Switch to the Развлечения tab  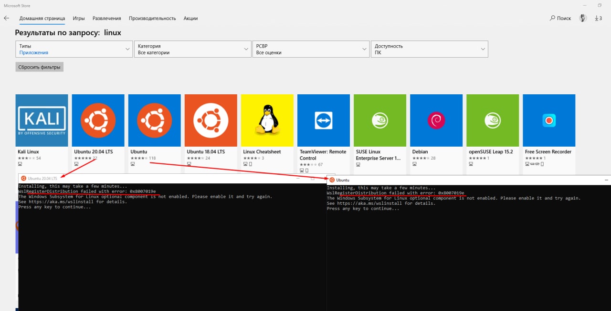coord(106,18)
